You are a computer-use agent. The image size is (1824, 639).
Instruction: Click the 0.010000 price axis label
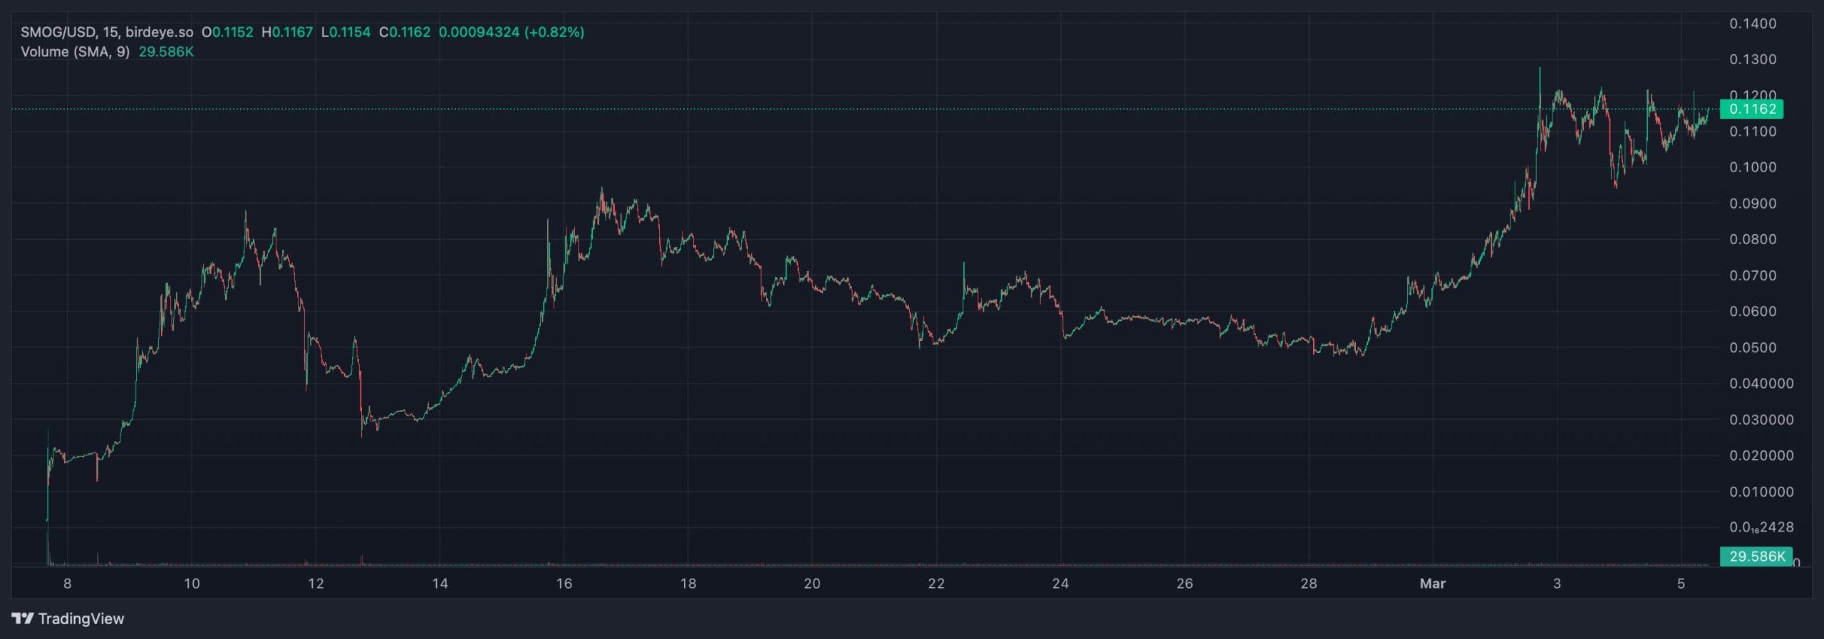(1761, 491)
